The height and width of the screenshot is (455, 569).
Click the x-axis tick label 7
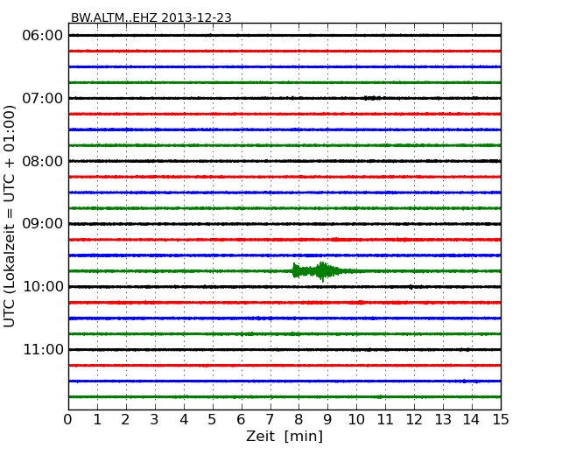click(x=270, y=419)
